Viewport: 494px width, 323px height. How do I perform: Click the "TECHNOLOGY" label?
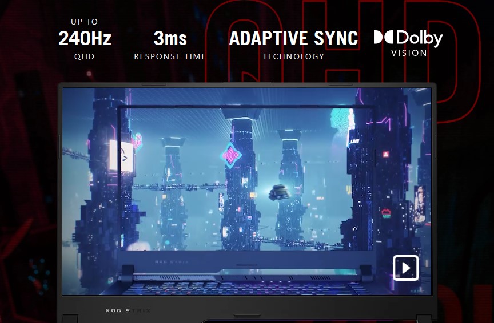(294, 56)
